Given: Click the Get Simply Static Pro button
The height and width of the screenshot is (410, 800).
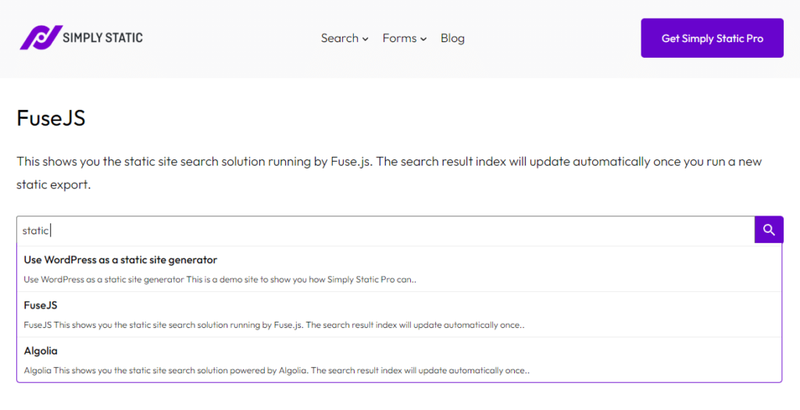Looking at the screenshot, I should (x=712, y=38).
